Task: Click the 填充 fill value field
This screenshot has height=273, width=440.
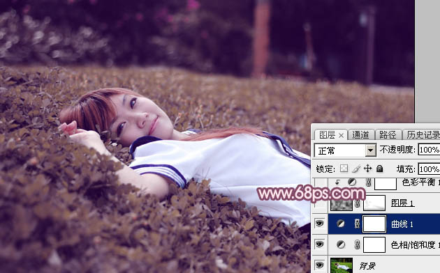Action: pyautogui.click(x=429, y=169)
